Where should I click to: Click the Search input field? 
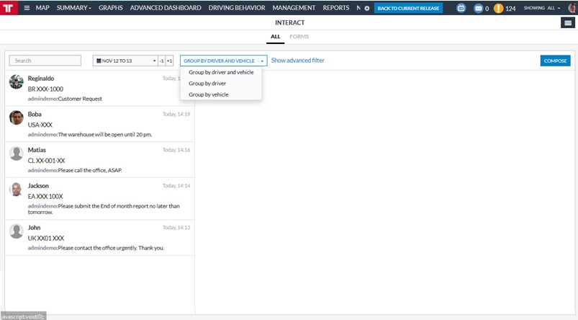[x=45, y=61]
